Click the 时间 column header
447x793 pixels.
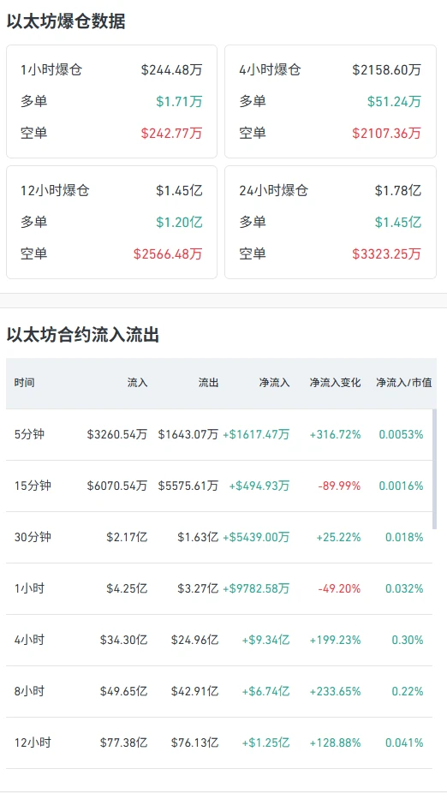tap(24, 383)
